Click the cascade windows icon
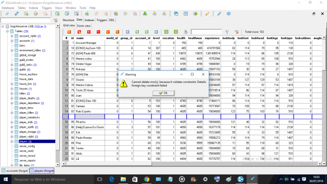 point(176,14)
